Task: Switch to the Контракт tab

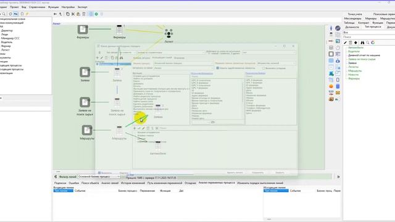Action: 364,23
